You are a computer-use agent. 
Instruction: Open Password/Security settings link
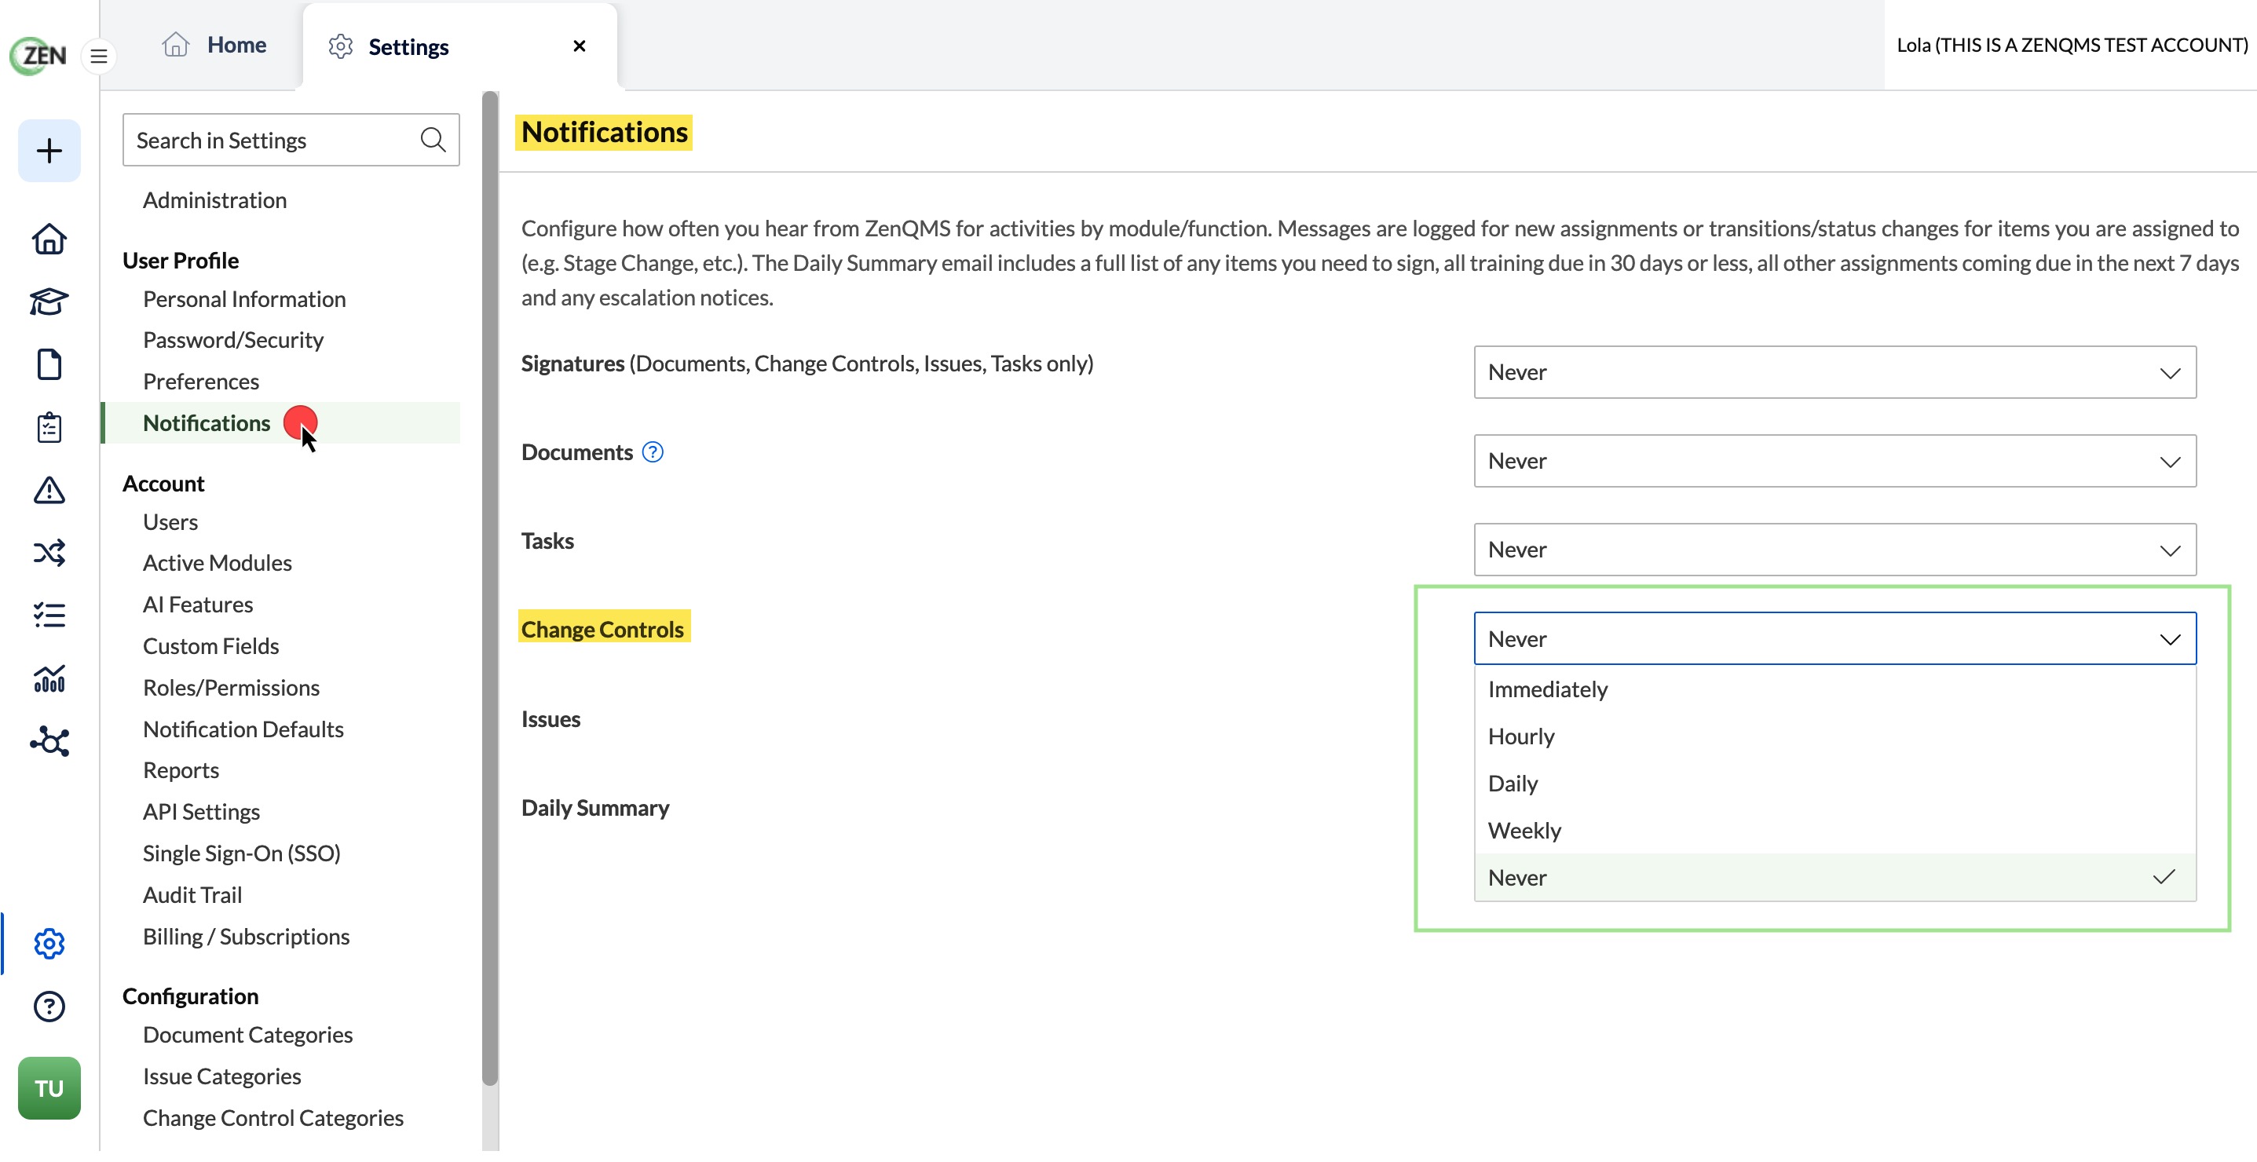point(233,340)
